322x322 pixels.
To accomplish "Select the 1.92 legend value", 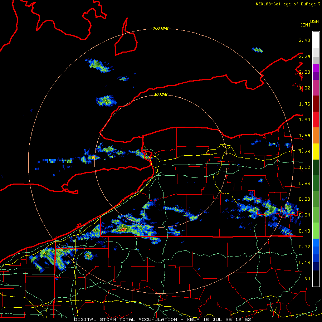I will pos(304,88).
